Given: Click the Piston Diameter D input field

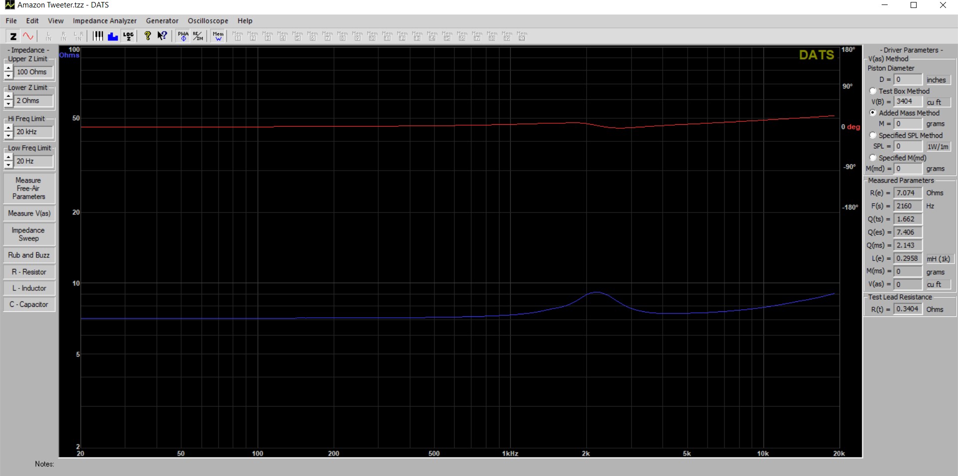Looking at the screenshot, I should pos(908,79).
